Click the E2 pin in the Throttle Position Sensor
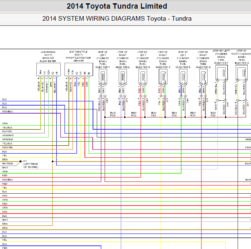This screenshot has width=251, height=249. tap(76, 73)
